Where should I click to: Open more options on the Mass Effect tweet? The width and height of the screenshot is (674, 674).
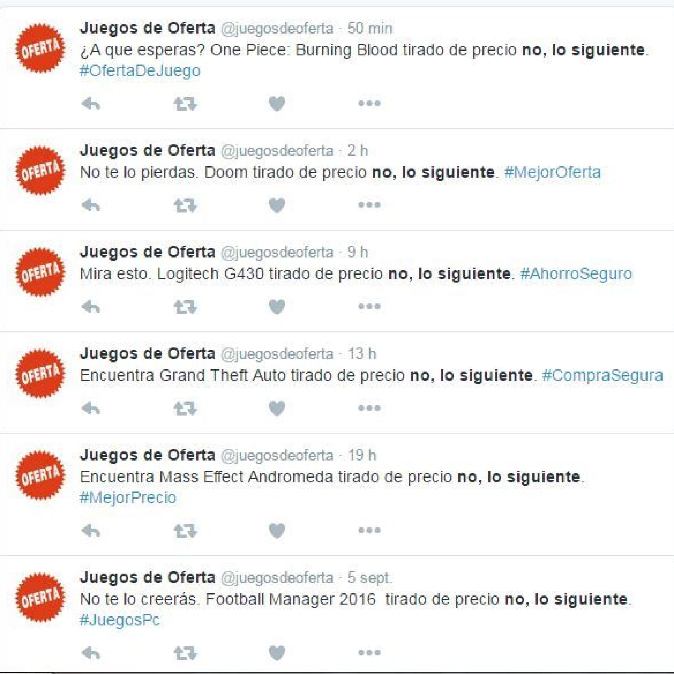point(369,530)
